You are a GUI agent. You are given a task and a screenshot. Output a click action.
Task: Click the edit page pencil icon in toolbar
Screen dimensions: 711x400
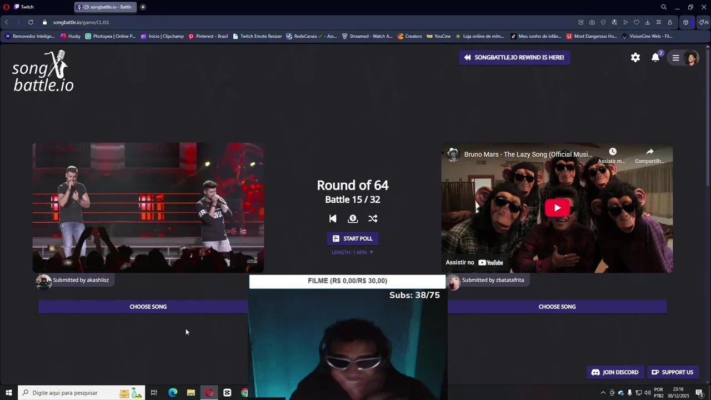[581, 22]
